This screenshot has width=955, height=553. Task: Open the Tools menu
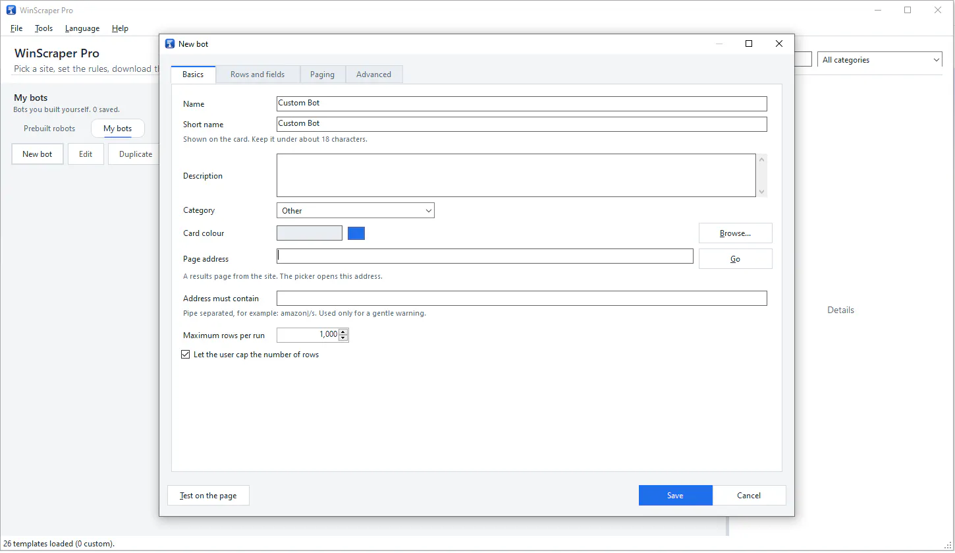[43, 28]
